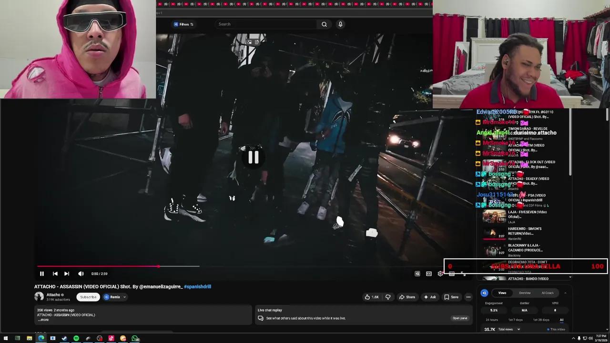
Task: Open the player settings gear
Action: click(440, 273)
